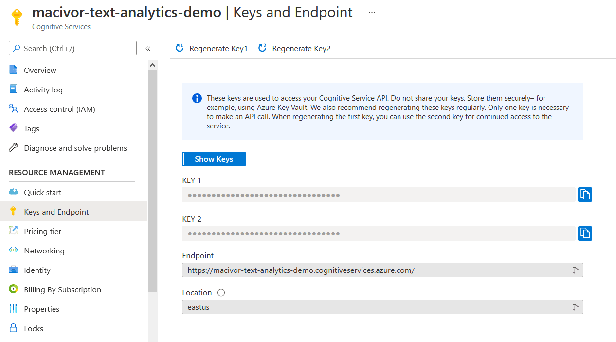Viewport: 616px width, 342px height.
Task: Collapse the sidebar with the double chevron
Action: (148, 48)
